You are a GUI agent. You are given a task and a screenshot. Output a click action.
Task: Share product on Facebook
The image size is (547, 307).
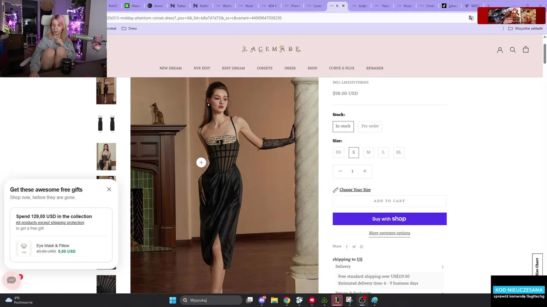347,246
